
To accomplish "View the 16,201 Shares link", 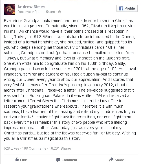I will tap(60, 149).
